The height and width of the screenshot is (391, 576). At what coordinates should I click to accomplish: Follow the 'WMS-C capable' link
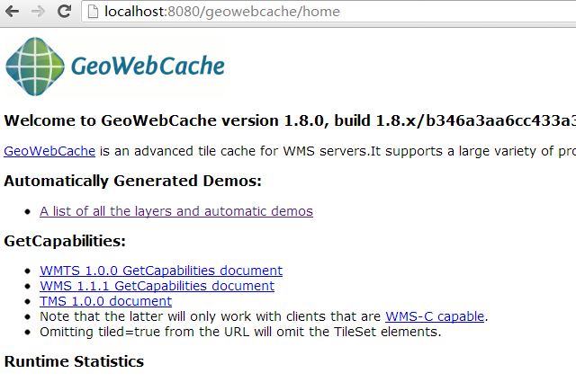pyautogui.click(x=435, y=316)
